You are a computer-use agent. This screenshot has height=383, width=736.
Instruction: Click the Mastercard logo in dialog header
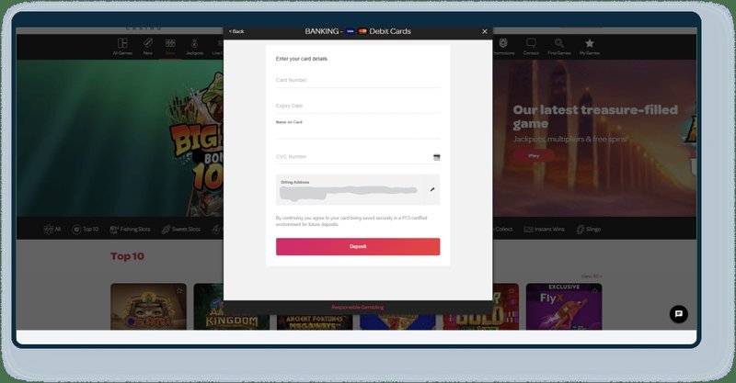362,31
